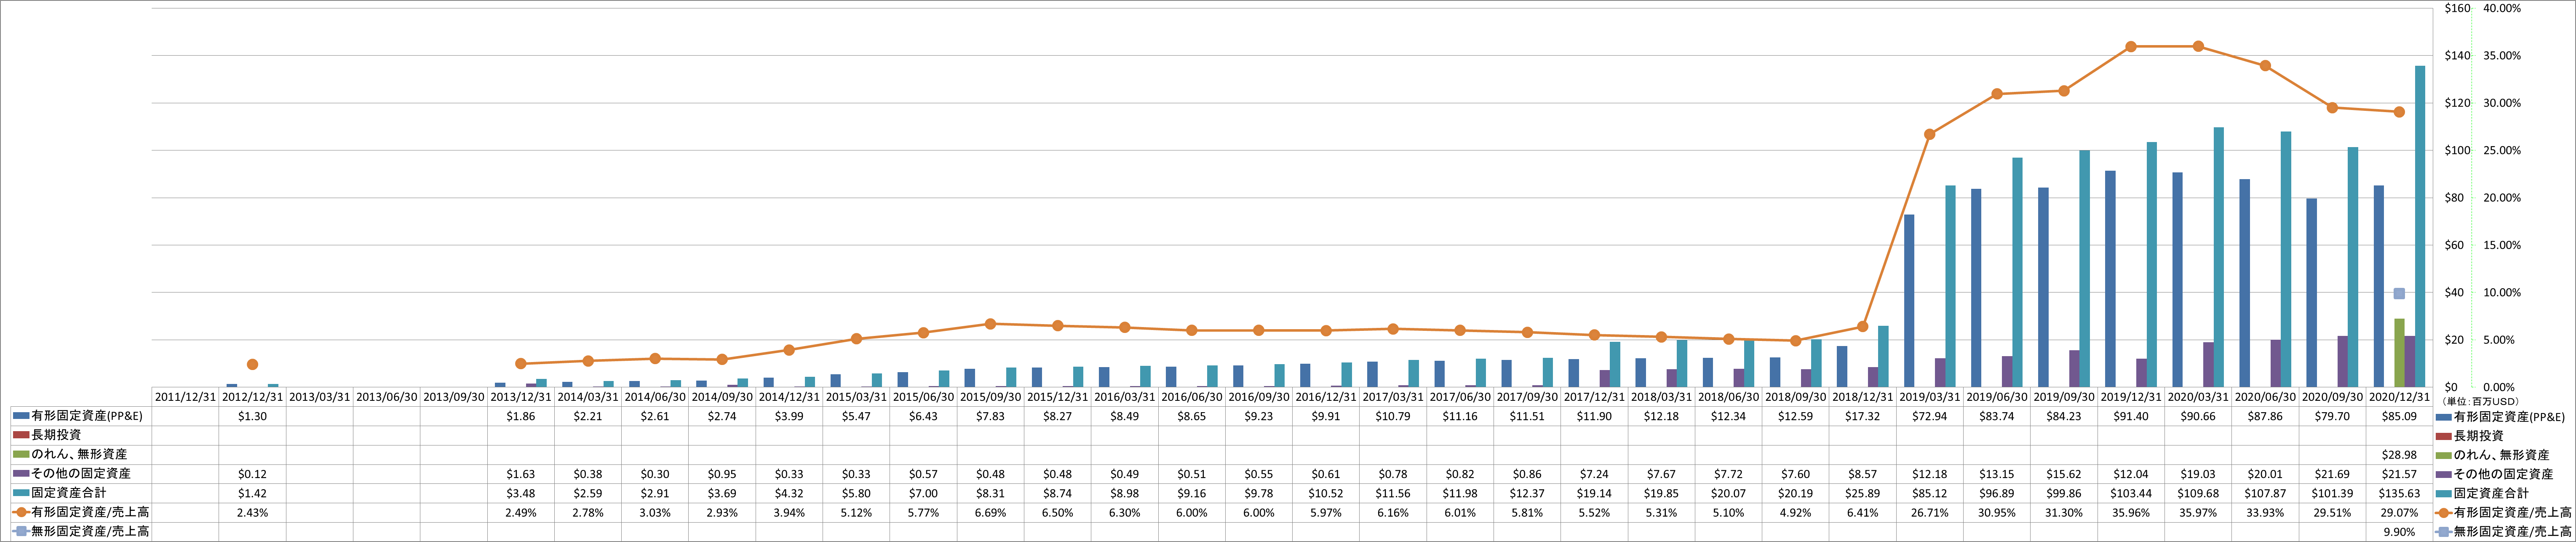The width and height of the screenshot is (2576, 542).
Task: Select the light blue square marker above 2020/12/31
Action: pyautogui.click(x=2399, y=294)
